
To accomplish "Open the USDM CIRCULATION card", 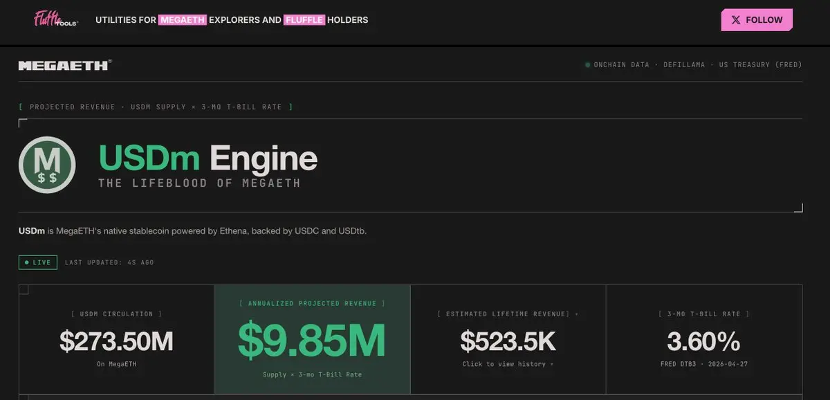I will (116, 339).
